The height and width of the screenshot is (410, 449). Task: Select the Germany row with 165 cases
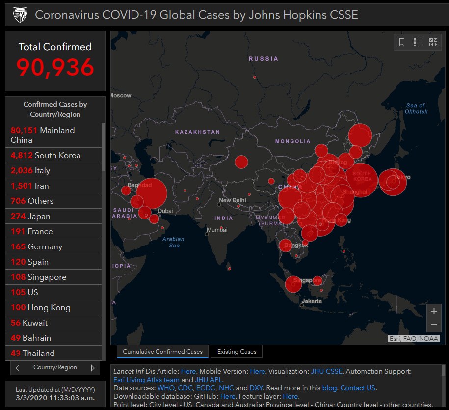(53, 246)
